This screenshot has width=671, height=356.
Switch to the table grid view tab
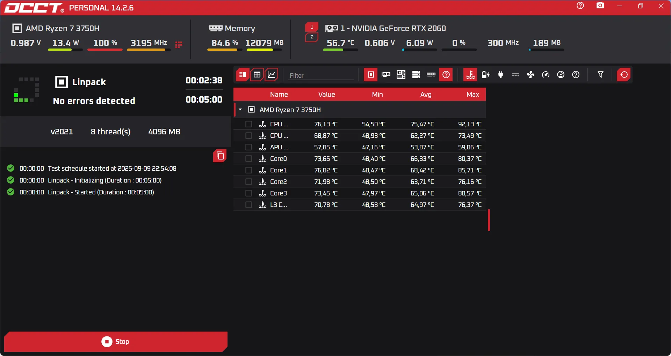[257, 75]
